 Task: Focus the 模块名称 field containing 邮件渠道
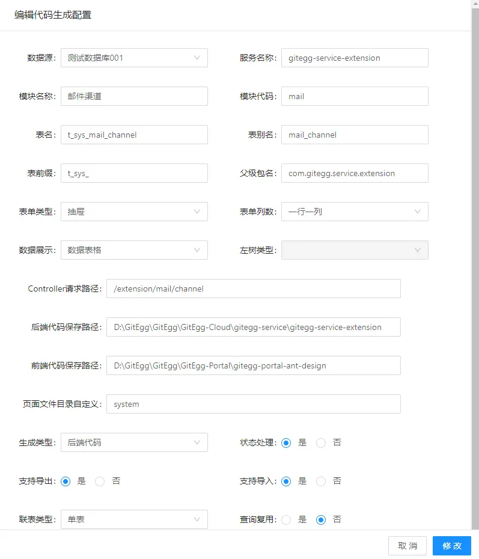134,96
